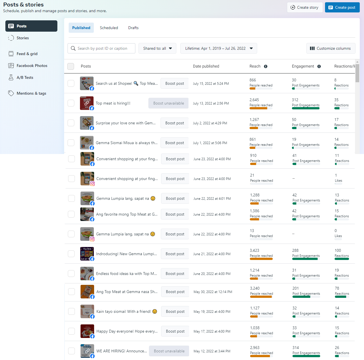The image size is (364, 360).
Task: Open thumbnail of Top meat is hiring post
Action: pos(87,103)
